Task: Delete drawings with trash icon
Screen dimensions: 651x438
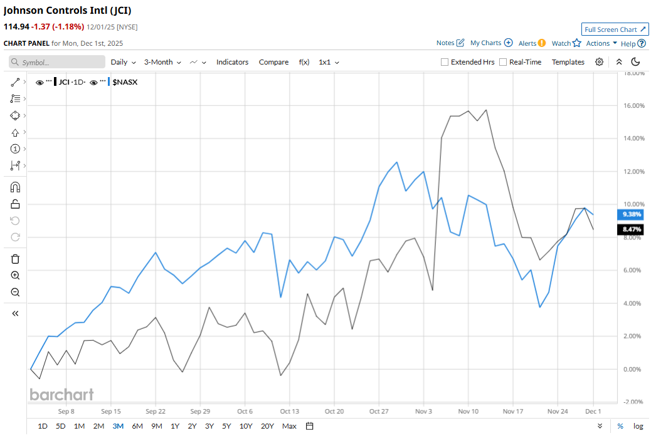Action: (x=15, y=259)
